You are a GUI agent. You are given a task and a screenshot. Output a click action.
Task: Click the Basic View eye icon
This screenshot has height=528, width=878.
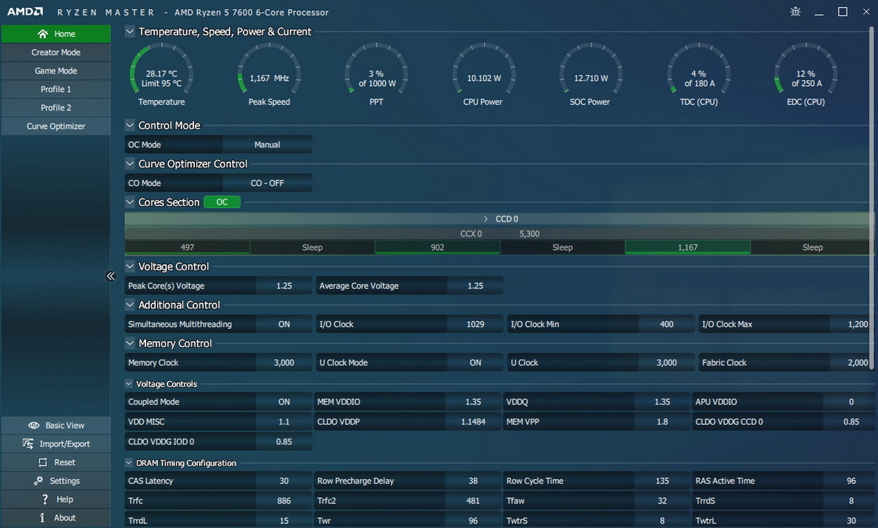tap(34, 426)
